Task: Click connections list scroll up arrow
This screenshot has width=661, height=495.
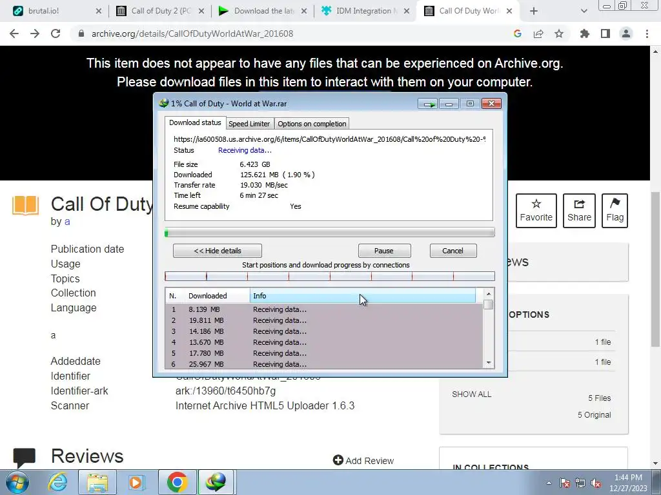Action: 489,294
